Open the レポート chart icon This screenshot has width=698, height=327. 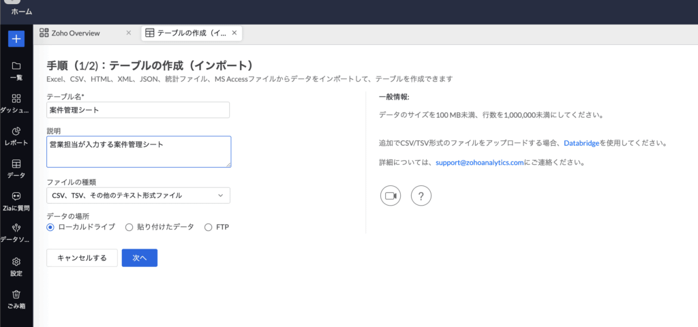16,131
